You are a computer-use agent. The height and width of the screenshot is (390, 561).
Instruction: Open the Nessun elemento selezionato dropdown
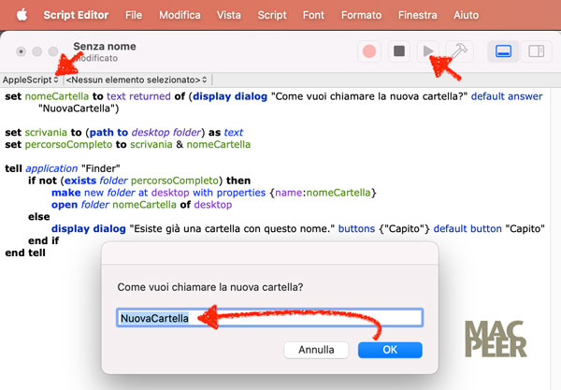coord(137,79)
